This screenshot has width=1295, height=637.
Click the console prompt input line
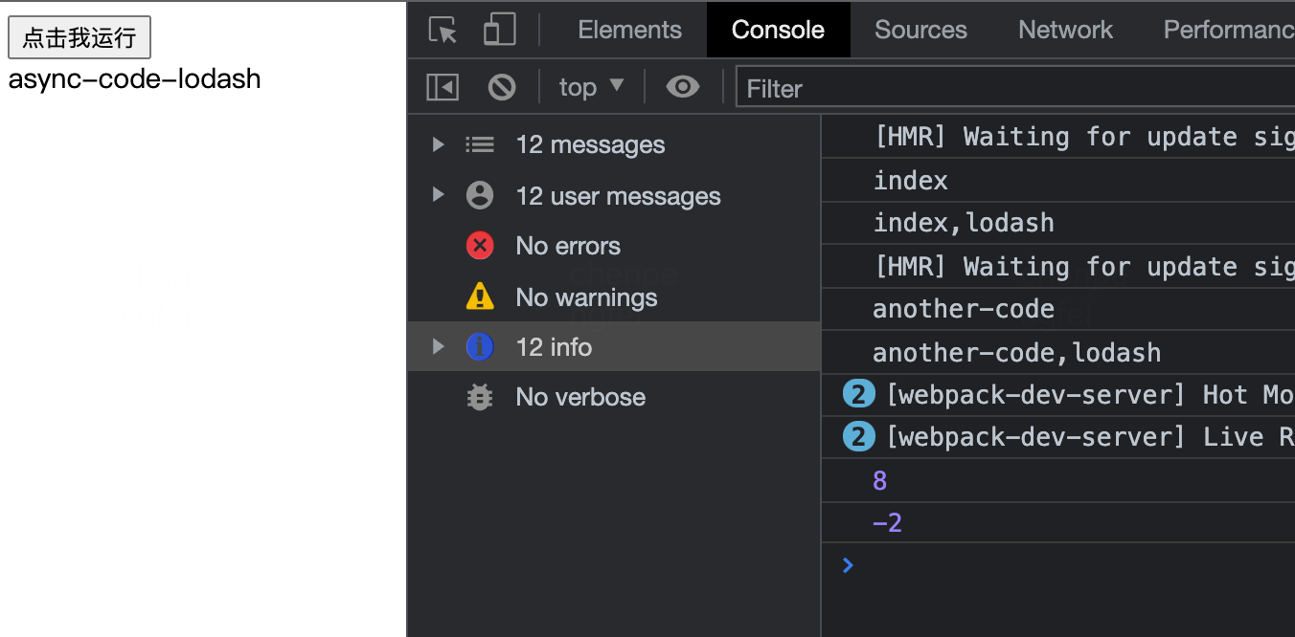point(1054,565)
